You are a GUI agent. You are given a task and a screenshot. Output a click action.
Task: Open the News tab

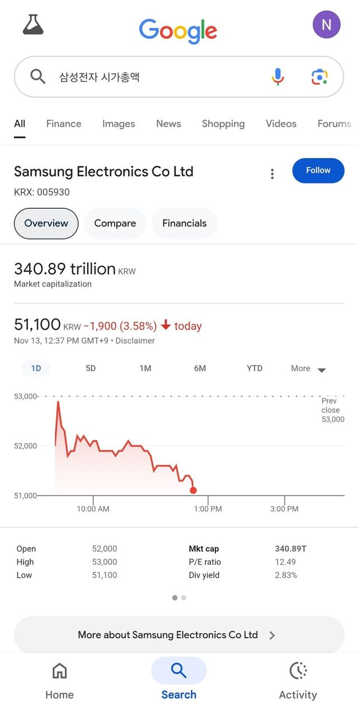(x=168, y=124)
